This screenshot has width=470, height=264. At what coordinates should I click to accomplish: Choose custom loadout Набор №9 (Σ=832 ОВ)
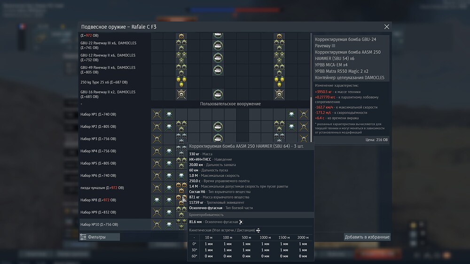point(98,212)
